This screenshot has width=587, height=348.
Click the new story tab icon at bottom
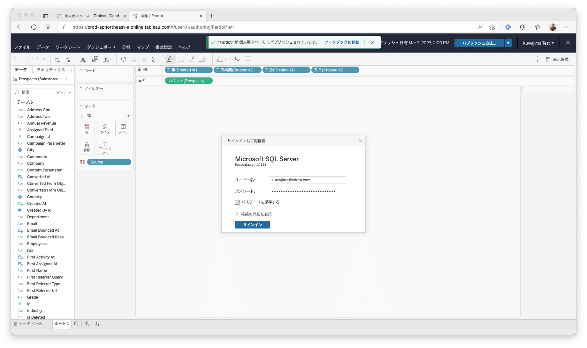click(x=97, y=324)
